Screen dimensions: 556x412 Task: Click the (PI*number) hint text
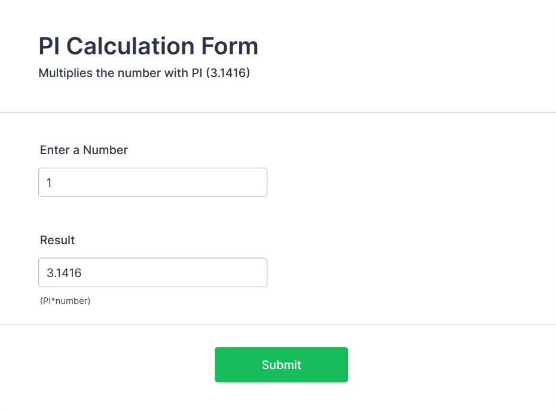pyautogui.click(x=64, y=301)
